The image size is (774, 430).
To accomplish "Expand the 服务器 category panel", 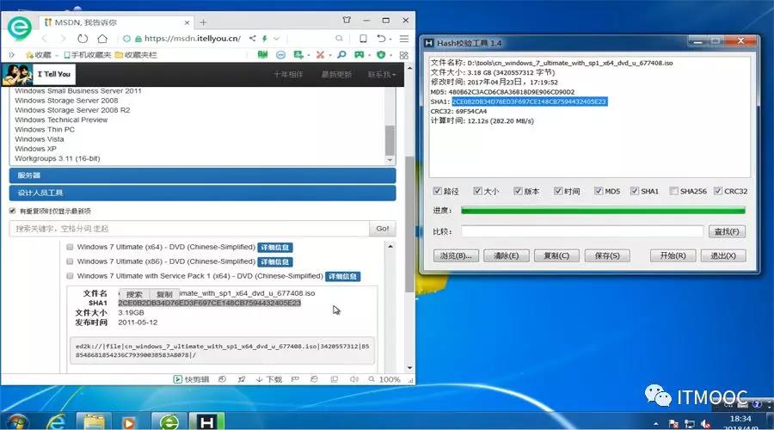I will pos(202,175).
